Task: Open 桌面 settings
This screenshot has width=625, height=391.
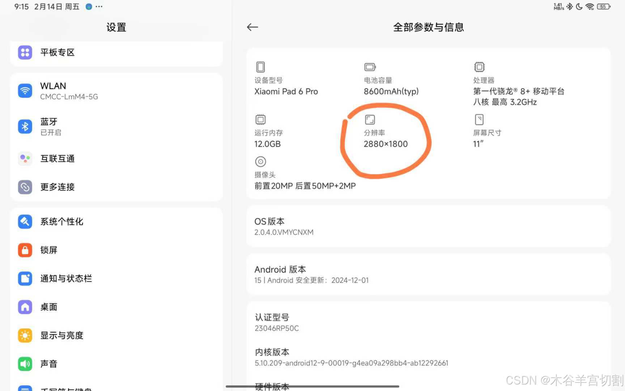Action: 116,307
